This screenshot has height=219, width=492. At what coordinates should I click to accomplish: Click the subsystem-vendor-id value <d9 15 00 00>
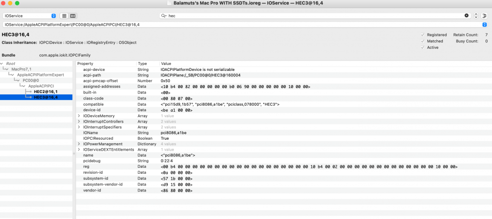point(176,185)
